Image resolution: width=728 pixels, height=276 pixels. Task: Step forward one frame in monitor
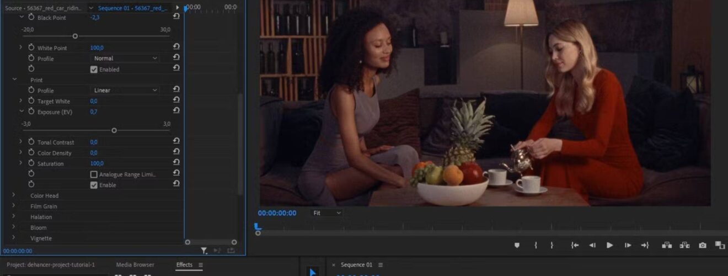(628, 245)
